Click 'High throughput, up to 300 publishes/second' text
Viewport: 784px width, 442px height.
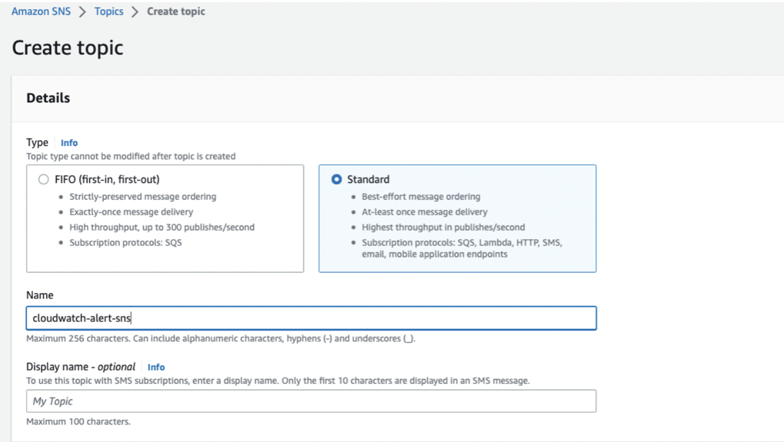(162, 227)
